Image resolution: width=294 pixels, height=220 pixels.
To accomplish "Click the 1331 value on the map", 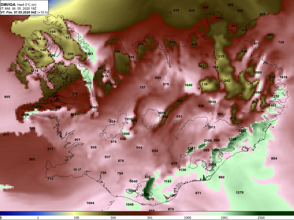I will (x=88, y=83).
